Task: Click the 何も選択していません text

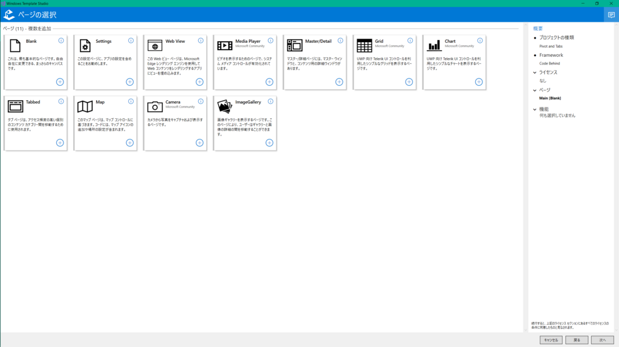Action: (557, 115)
